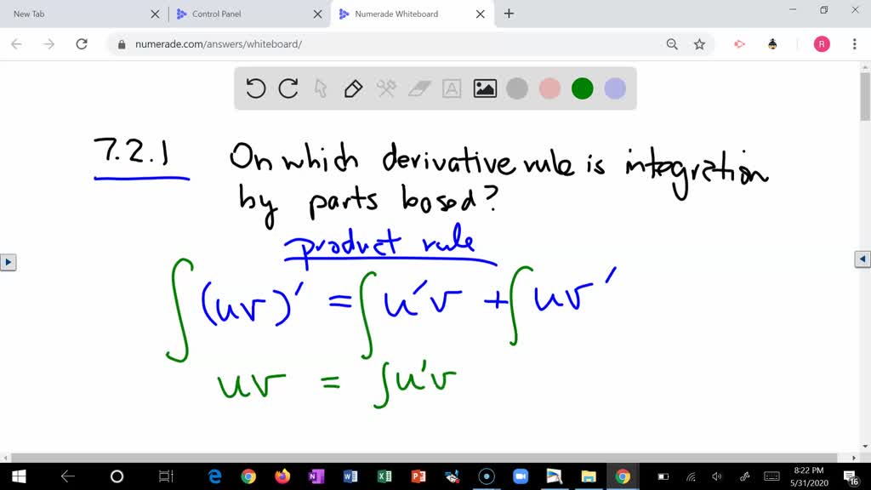Pick the green color swatch
The height and width of the screenshot is (490, 871).
tap(582, 88)
